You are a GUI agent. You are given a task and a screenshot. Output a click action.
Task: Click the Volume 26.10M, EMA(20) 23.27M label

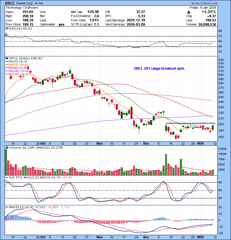36,147
